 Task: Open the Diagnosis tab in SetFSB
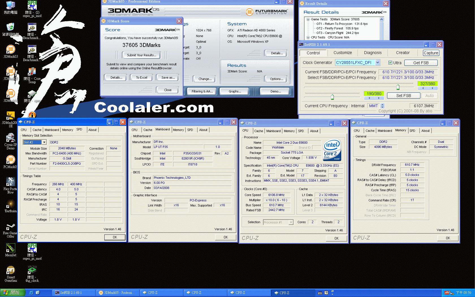[x=373, y=53]
